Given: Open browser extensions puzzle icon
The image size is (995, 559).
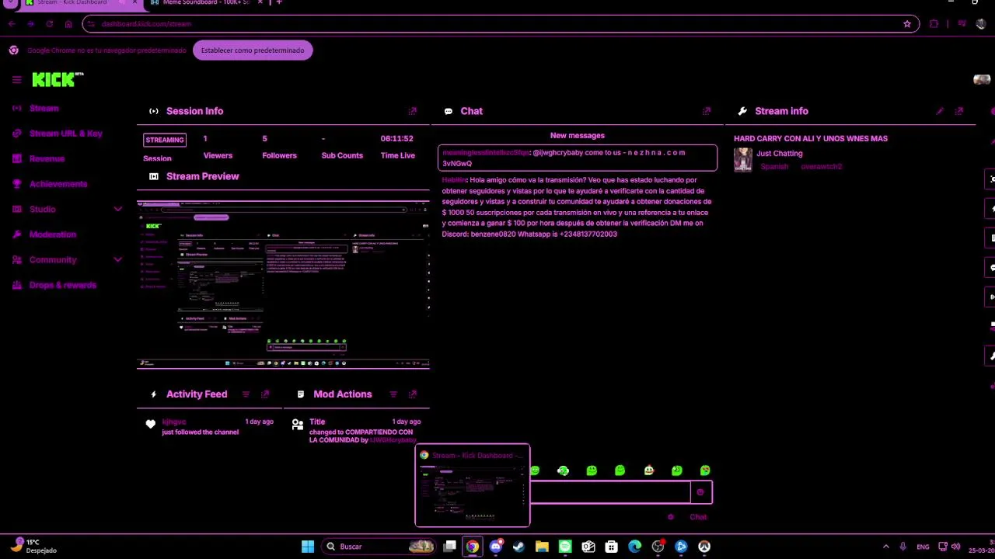Looking at the screenshot, I should point(934,24).
